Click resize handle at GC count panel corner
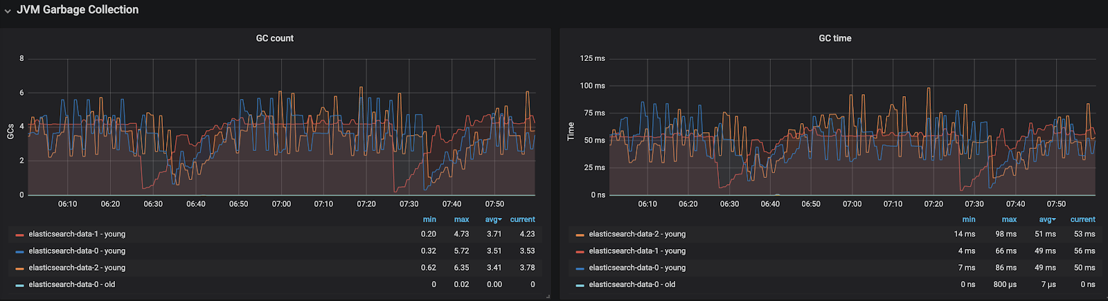 (x=548, y=296)
